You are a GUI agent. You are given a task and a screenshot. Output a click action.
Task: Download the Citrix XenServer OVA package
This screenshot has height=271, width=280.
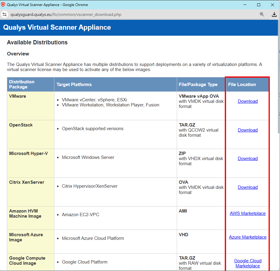click(248, 187)
